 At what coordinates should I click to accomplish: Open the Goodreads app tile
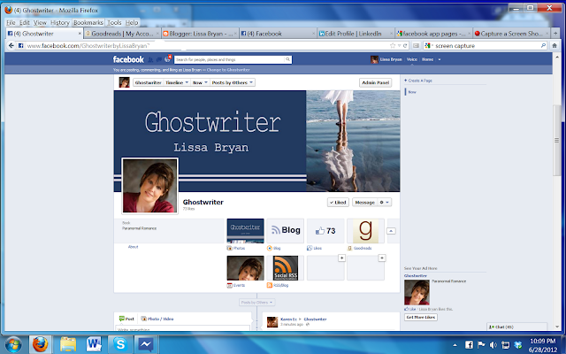(x=365, y=230)
